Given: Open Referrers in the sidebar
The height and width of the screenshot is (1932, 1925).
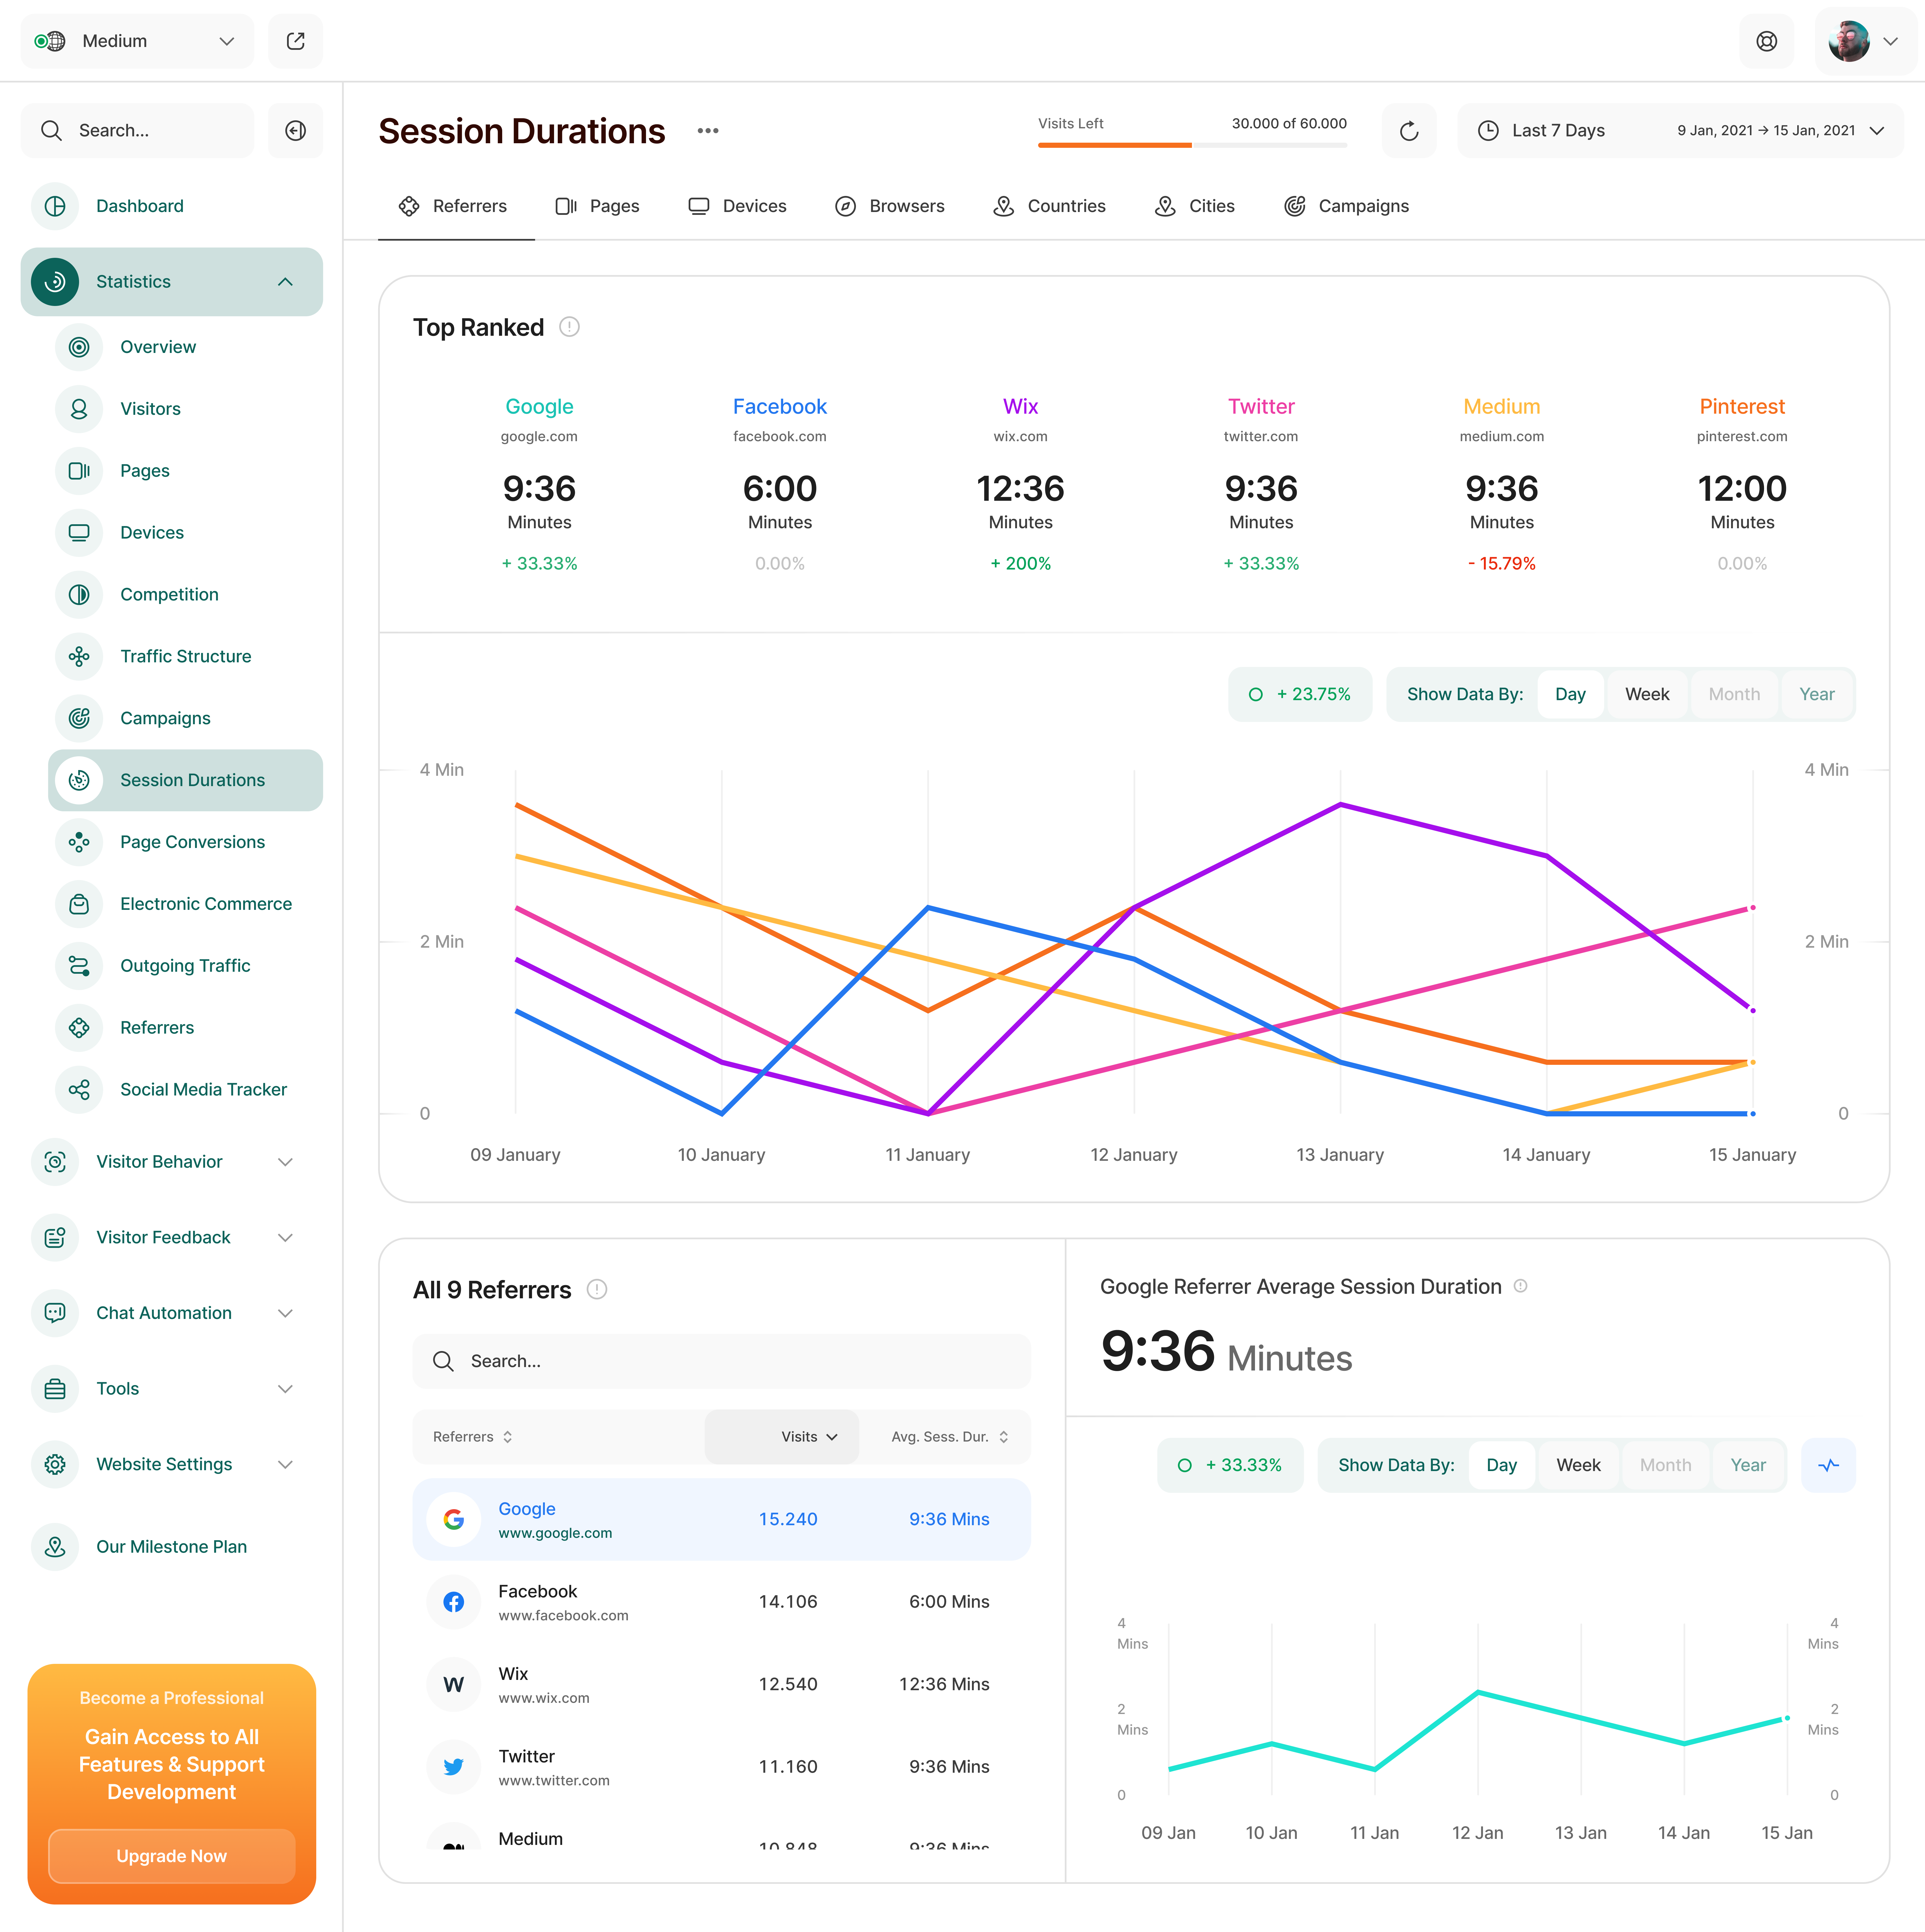Looking at the screenshot, I should (x=157, y=1028).
